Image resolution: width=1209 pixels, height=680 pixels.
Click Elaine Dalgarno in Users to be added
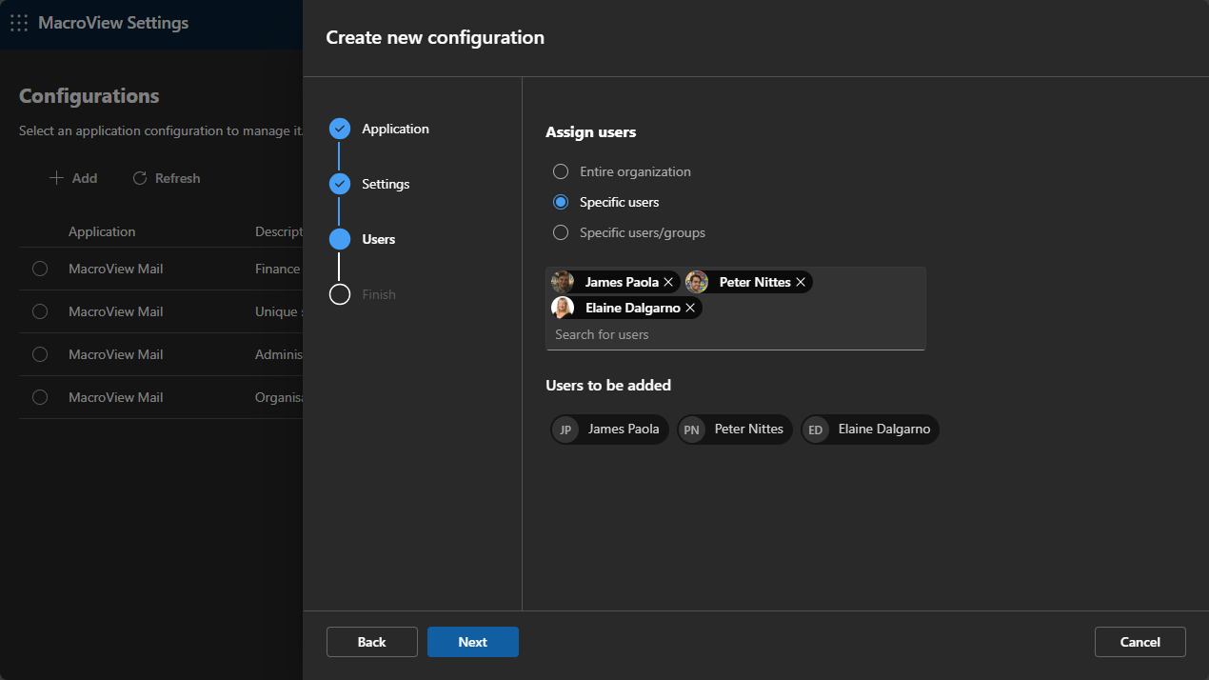point(884,430)
